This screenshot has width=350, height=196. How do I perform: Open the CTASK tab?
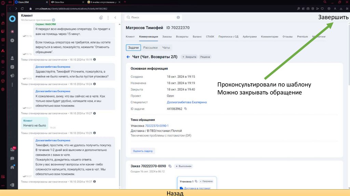[x=210, y=37]
